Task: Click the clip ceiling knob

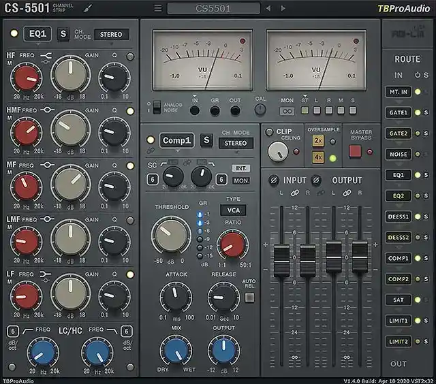Action: pyautogui.click(x=278, y=152)
